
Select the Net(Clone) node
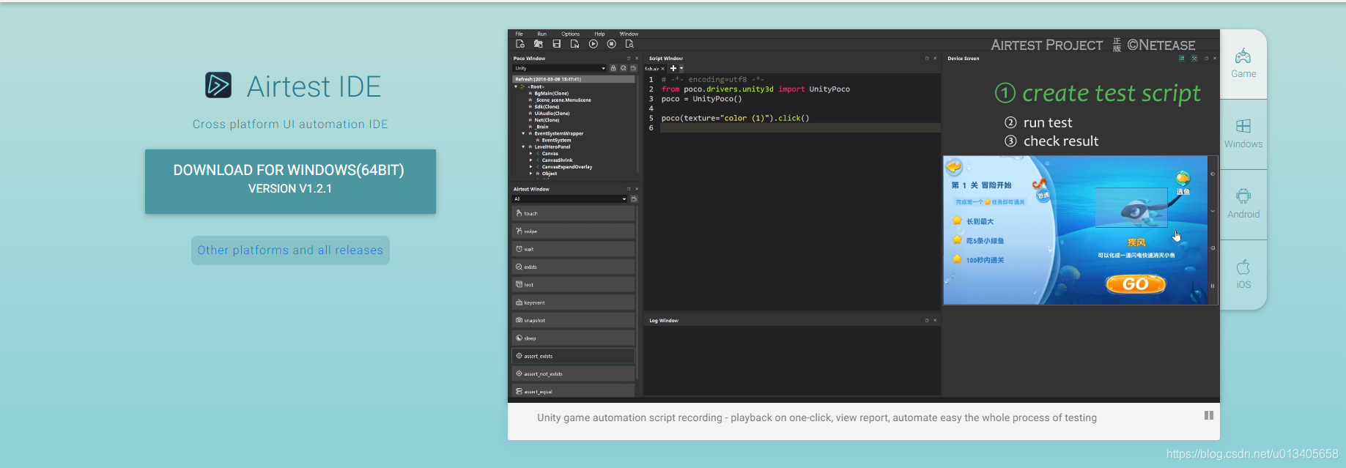coord(547,120)
